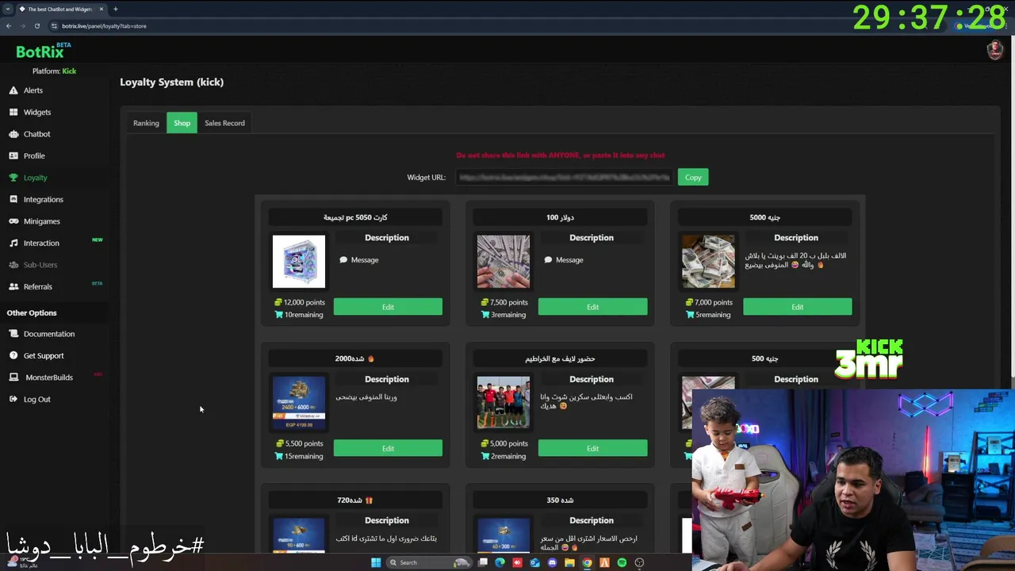Click the 'Loyalty System (kick)' heading
Screen dimensions: 1015x571
171,82
